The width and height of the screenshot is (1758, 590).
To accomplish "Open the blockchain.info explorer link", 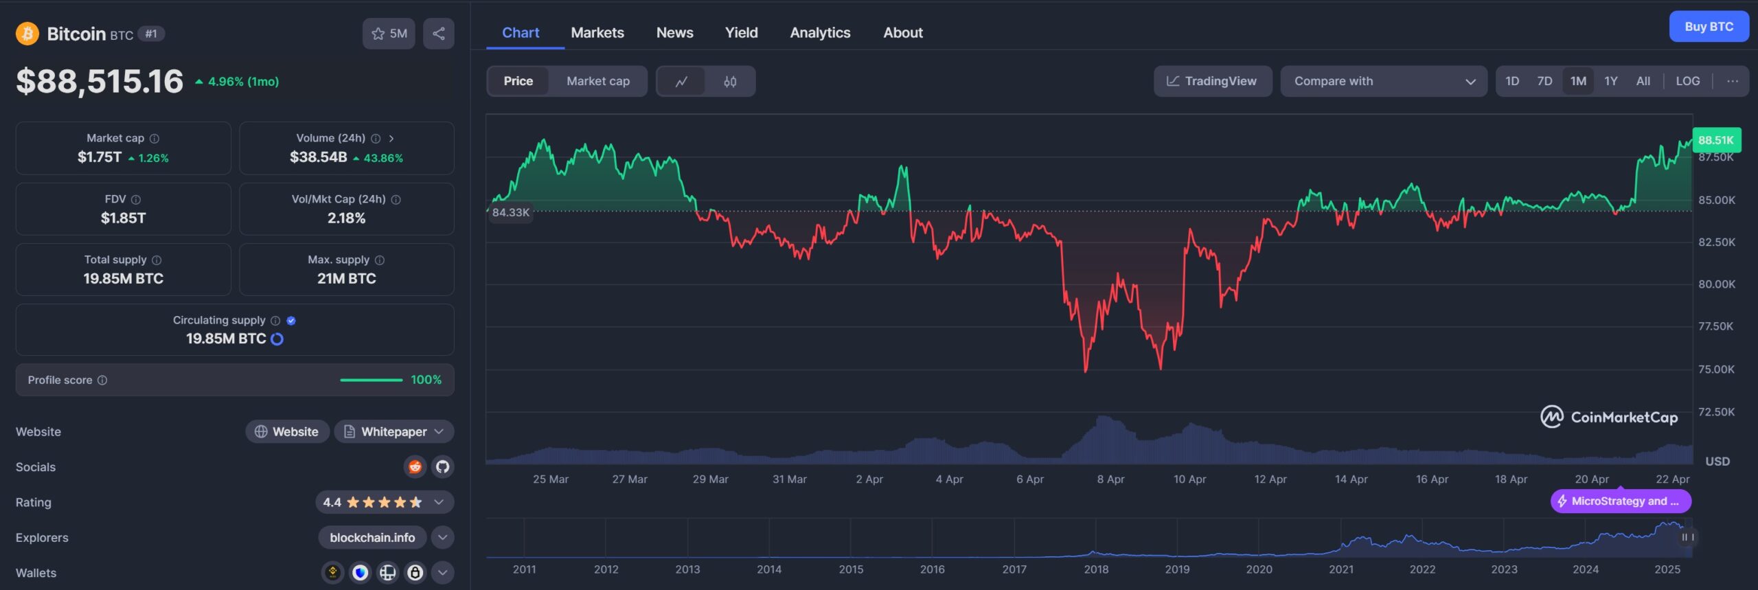I will (372, 538).
